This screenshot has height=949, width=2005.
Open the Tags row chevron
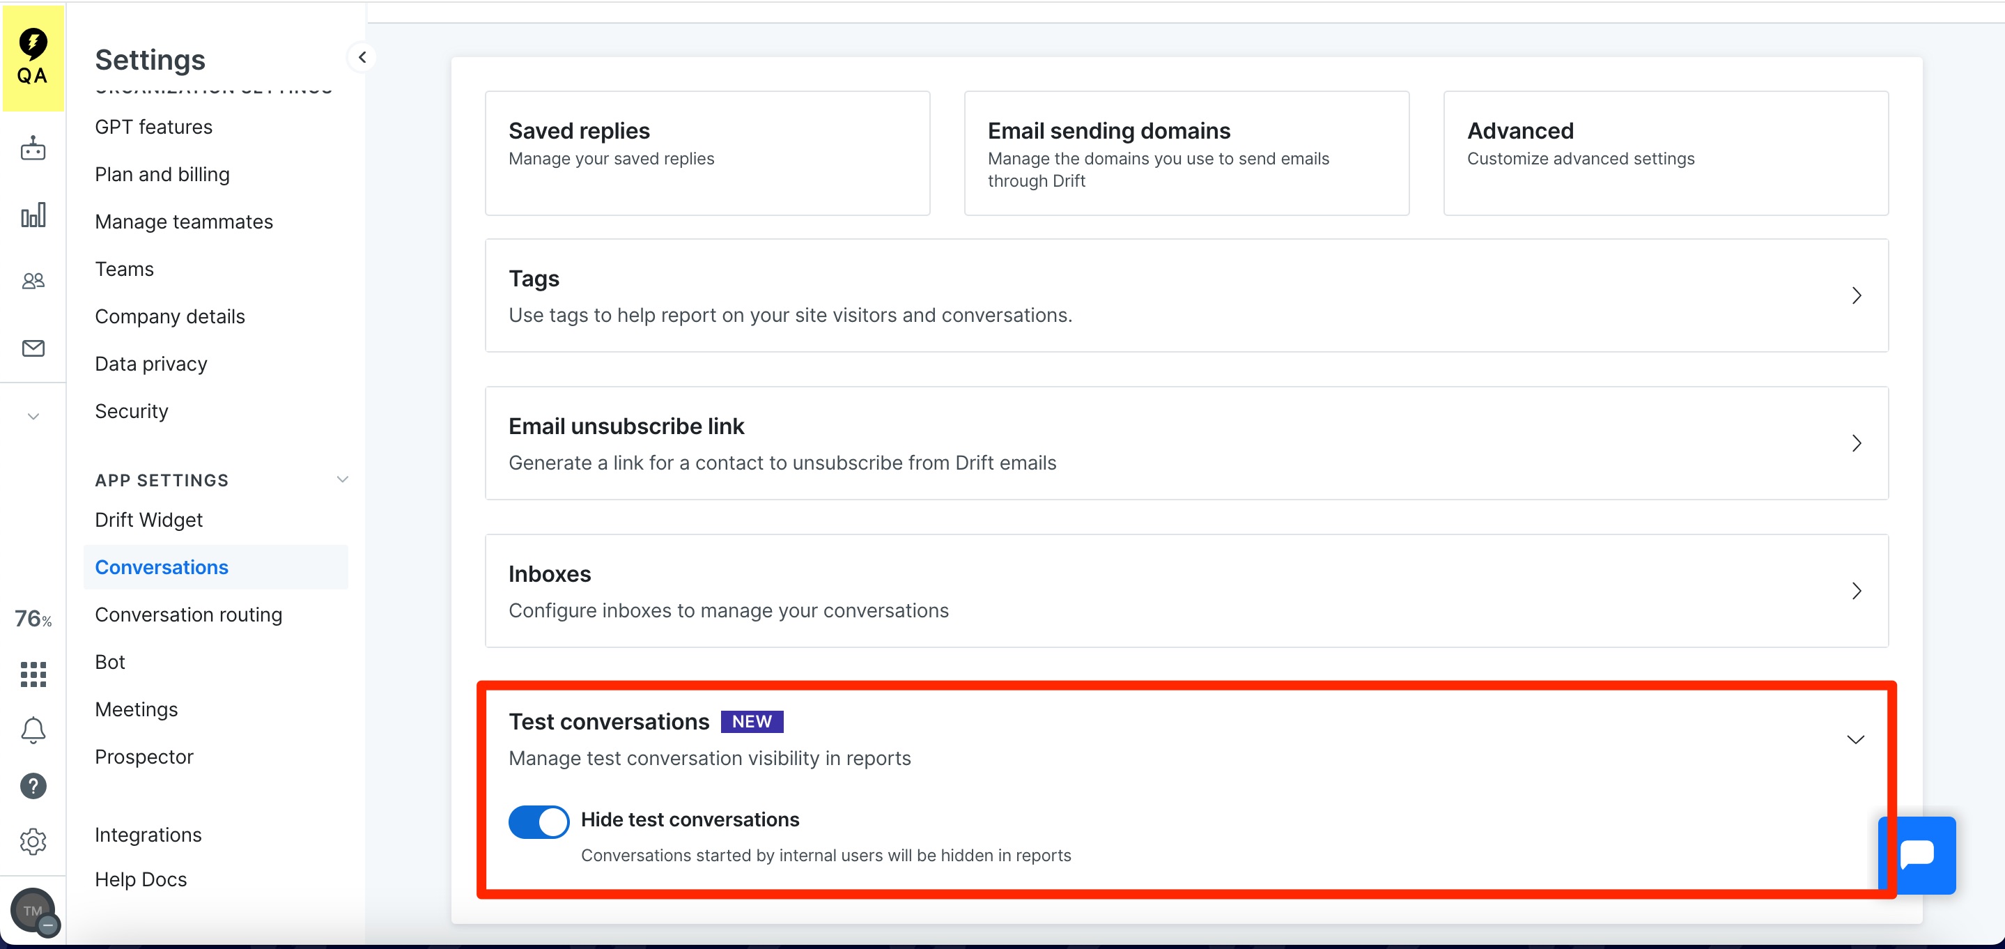1857,296
